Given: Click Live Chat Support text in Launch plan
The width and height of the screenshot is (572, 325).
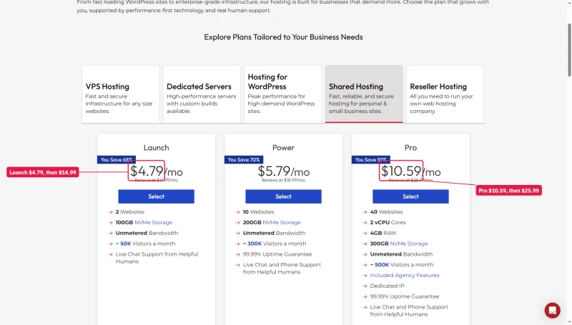Looking at the screenshot, I should click(157, 258).
